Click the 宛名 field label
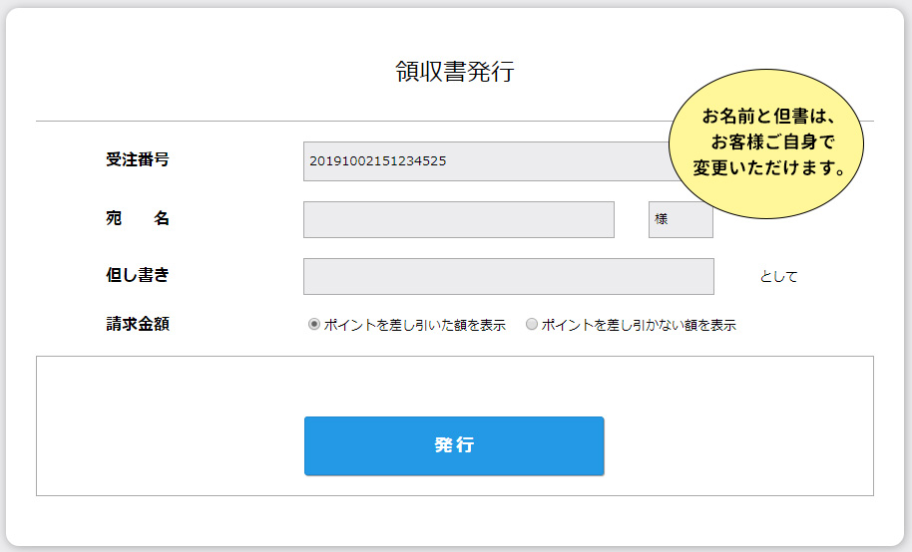This screenshot has width=912, height=552. click(138, 219)
